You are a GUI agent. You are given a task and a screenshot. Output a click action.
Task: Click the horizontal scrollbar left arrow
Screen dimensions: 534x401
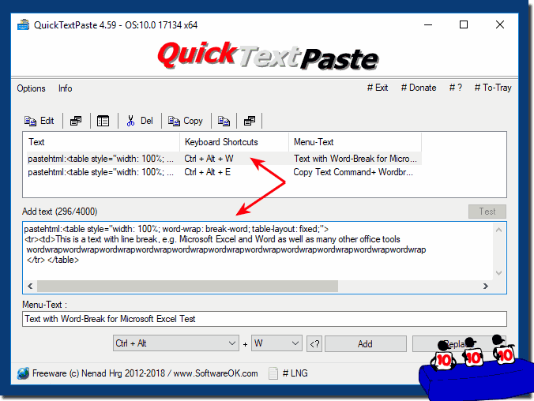pyautogui.click(x=30, y=286)
